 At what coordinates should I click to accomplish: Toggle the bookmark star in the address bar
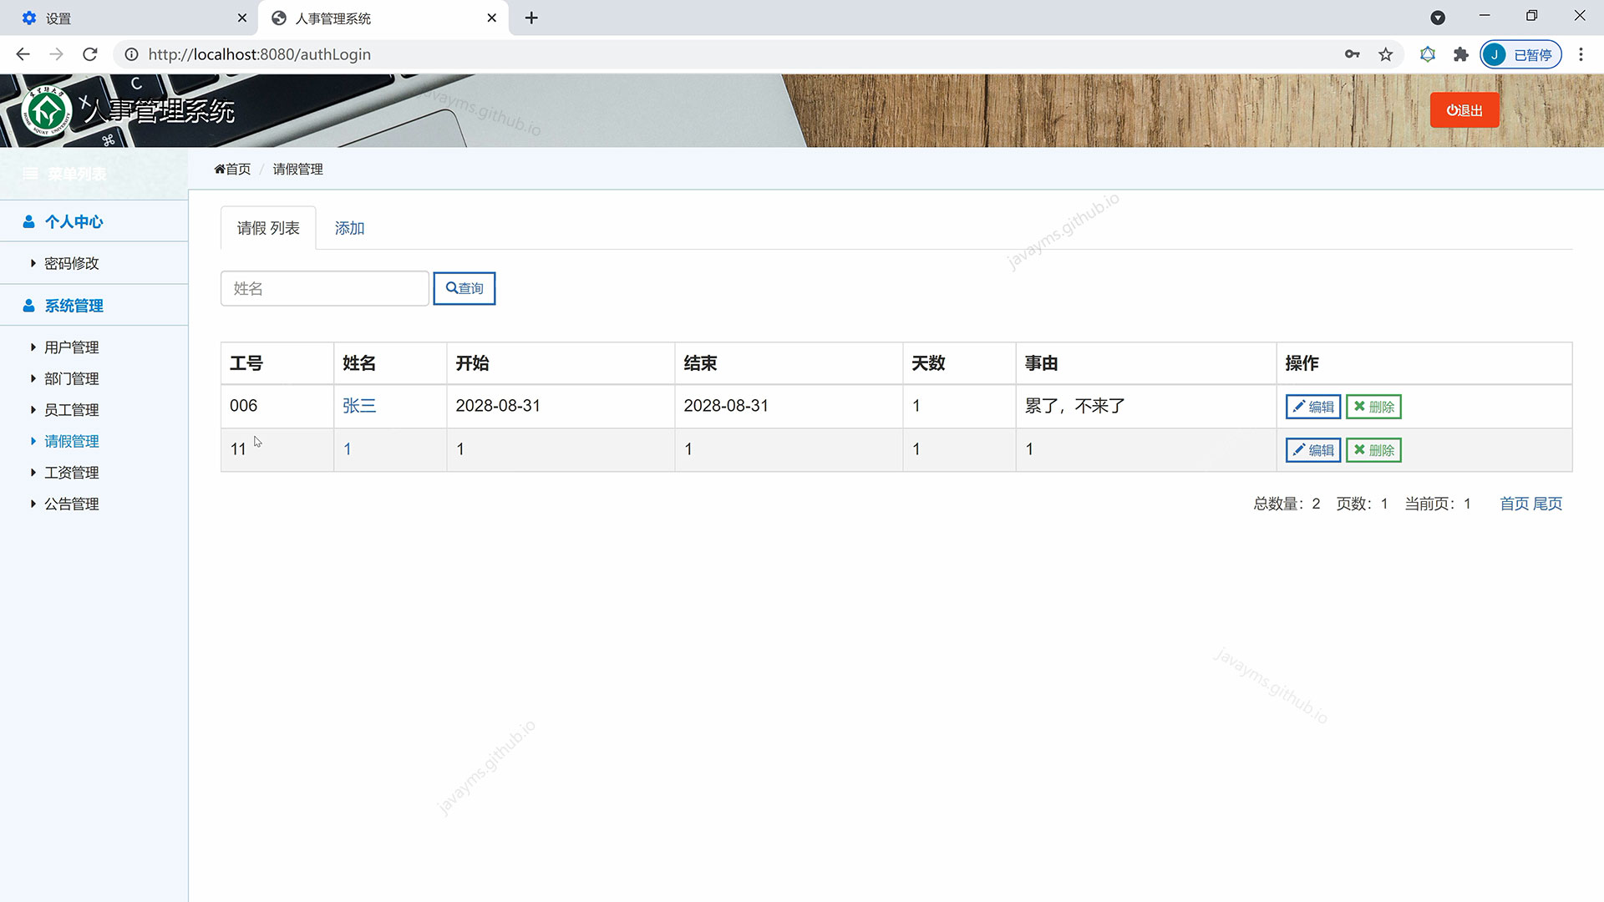(1385, 53)
